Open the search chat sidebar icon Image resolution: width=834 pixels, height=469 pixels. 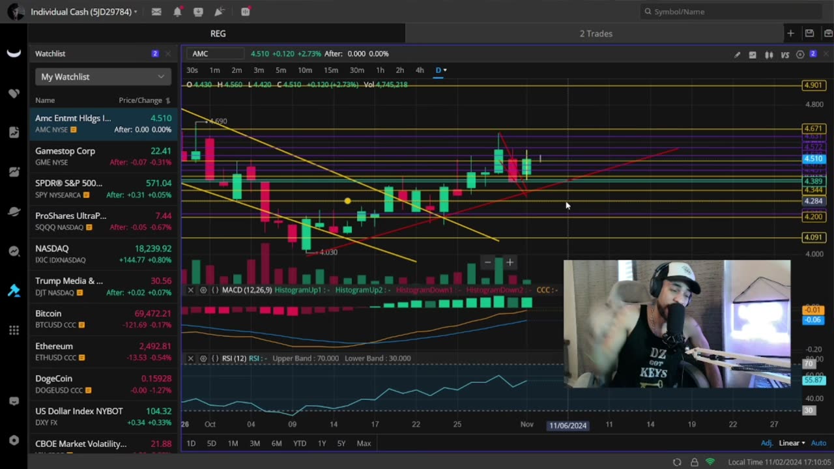[14, 251]
